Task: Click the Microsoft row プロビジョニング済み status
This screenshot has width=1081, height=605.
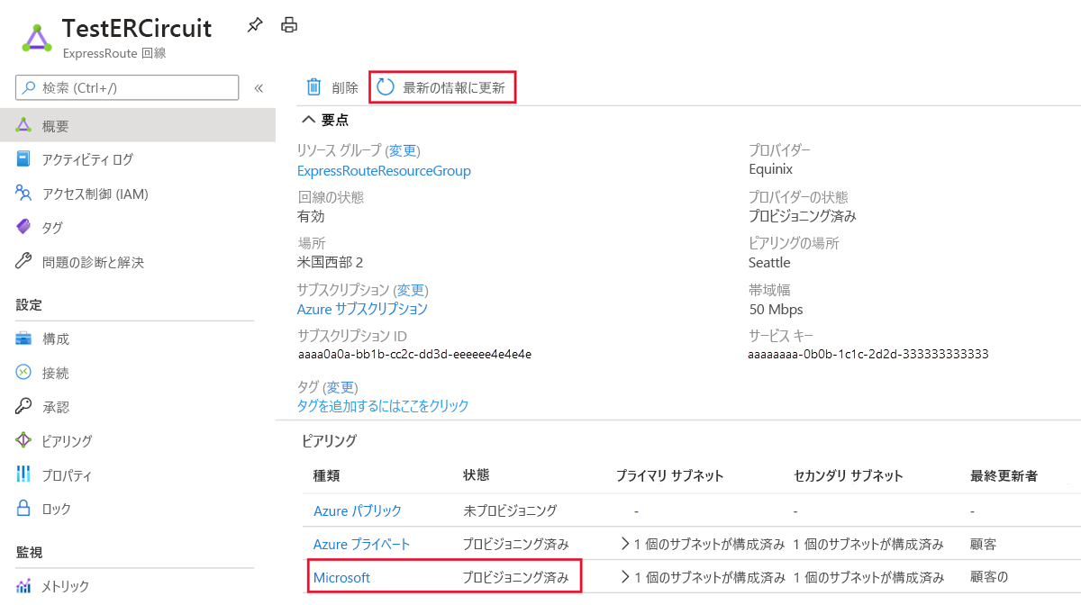Action: coord(515,578)
